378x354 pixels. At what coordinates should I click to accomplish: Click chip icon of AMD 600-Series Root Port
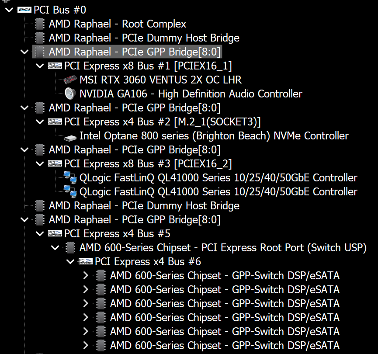tap(70, 248)
